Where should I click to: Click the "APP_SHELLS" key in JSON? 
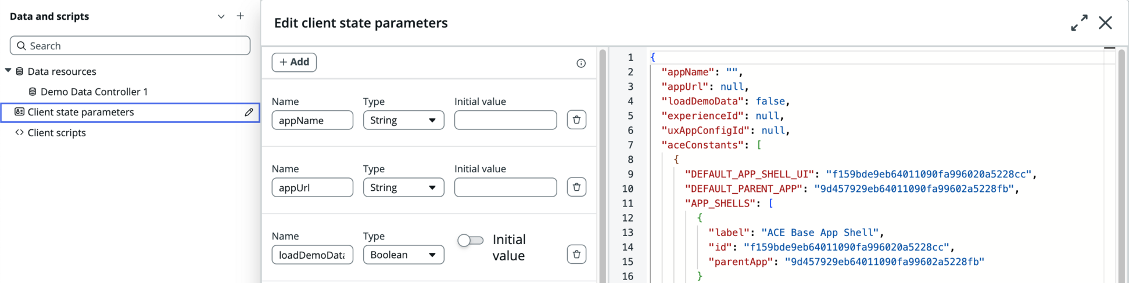click(721, 204)
